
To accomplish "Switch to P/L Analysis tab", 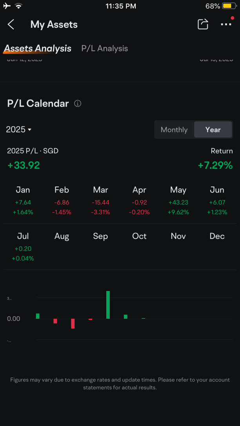I will point(104,49).
